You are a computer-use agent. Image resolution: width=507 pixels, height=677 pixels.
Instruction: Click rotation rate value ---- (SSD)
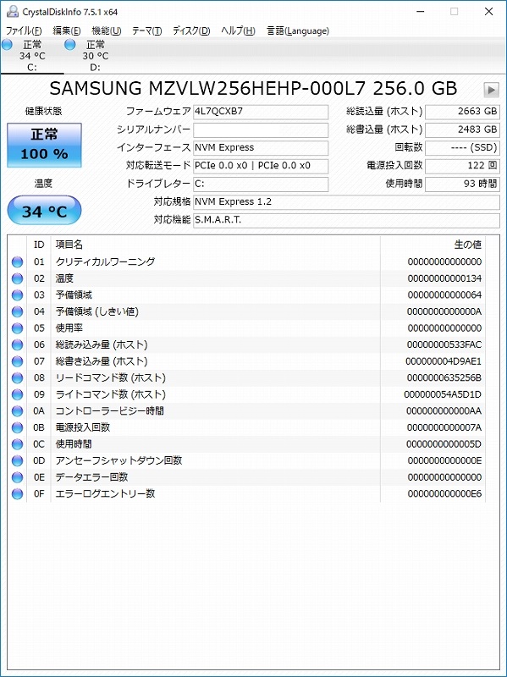tap(462, 148)
